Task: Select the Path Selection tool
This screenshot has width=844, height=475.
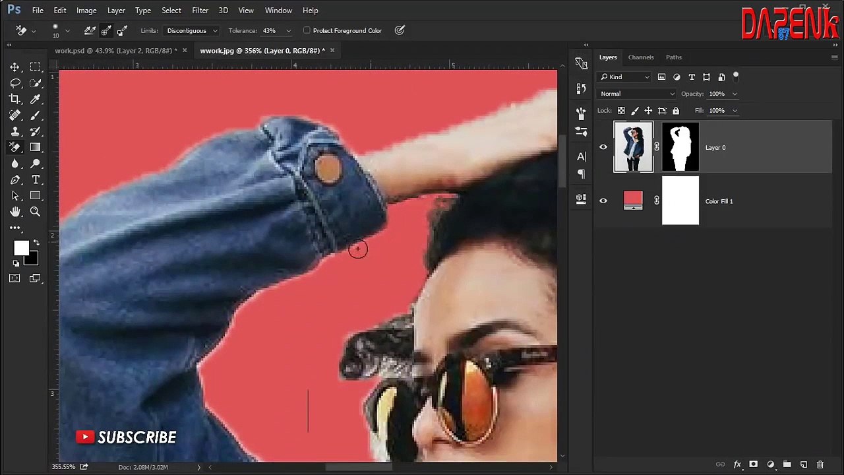Action: 15,196
